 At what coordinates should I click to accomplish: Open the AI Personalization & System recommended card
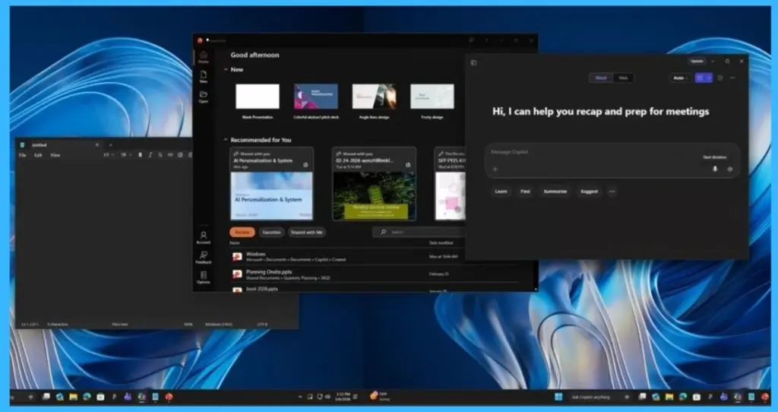click(x=272, y=184)
